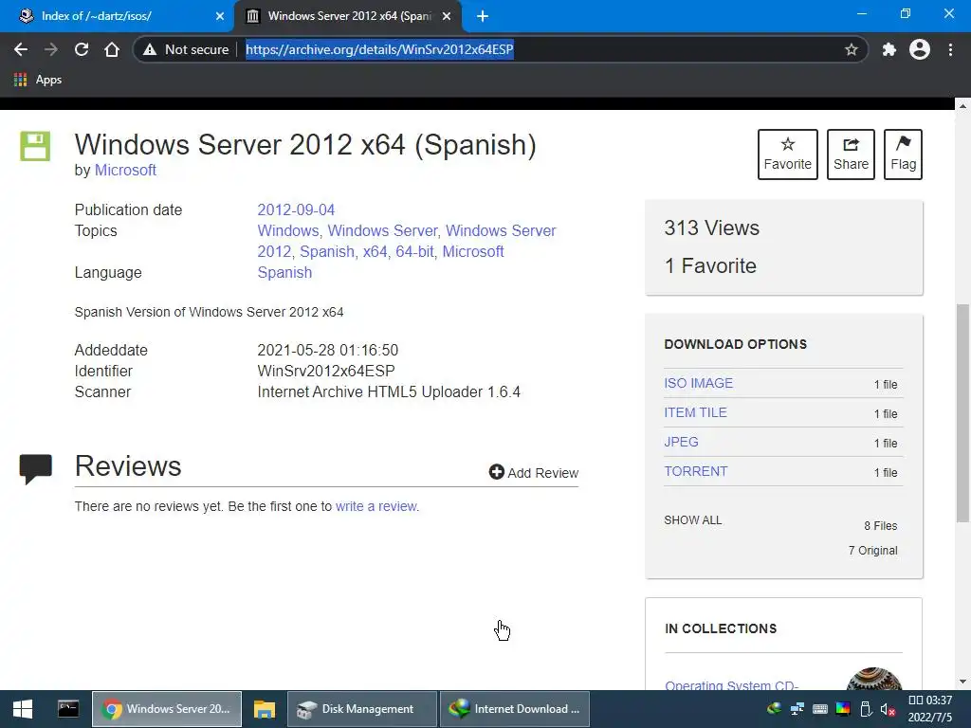Click the Spanish language link

tap(284, 272)
